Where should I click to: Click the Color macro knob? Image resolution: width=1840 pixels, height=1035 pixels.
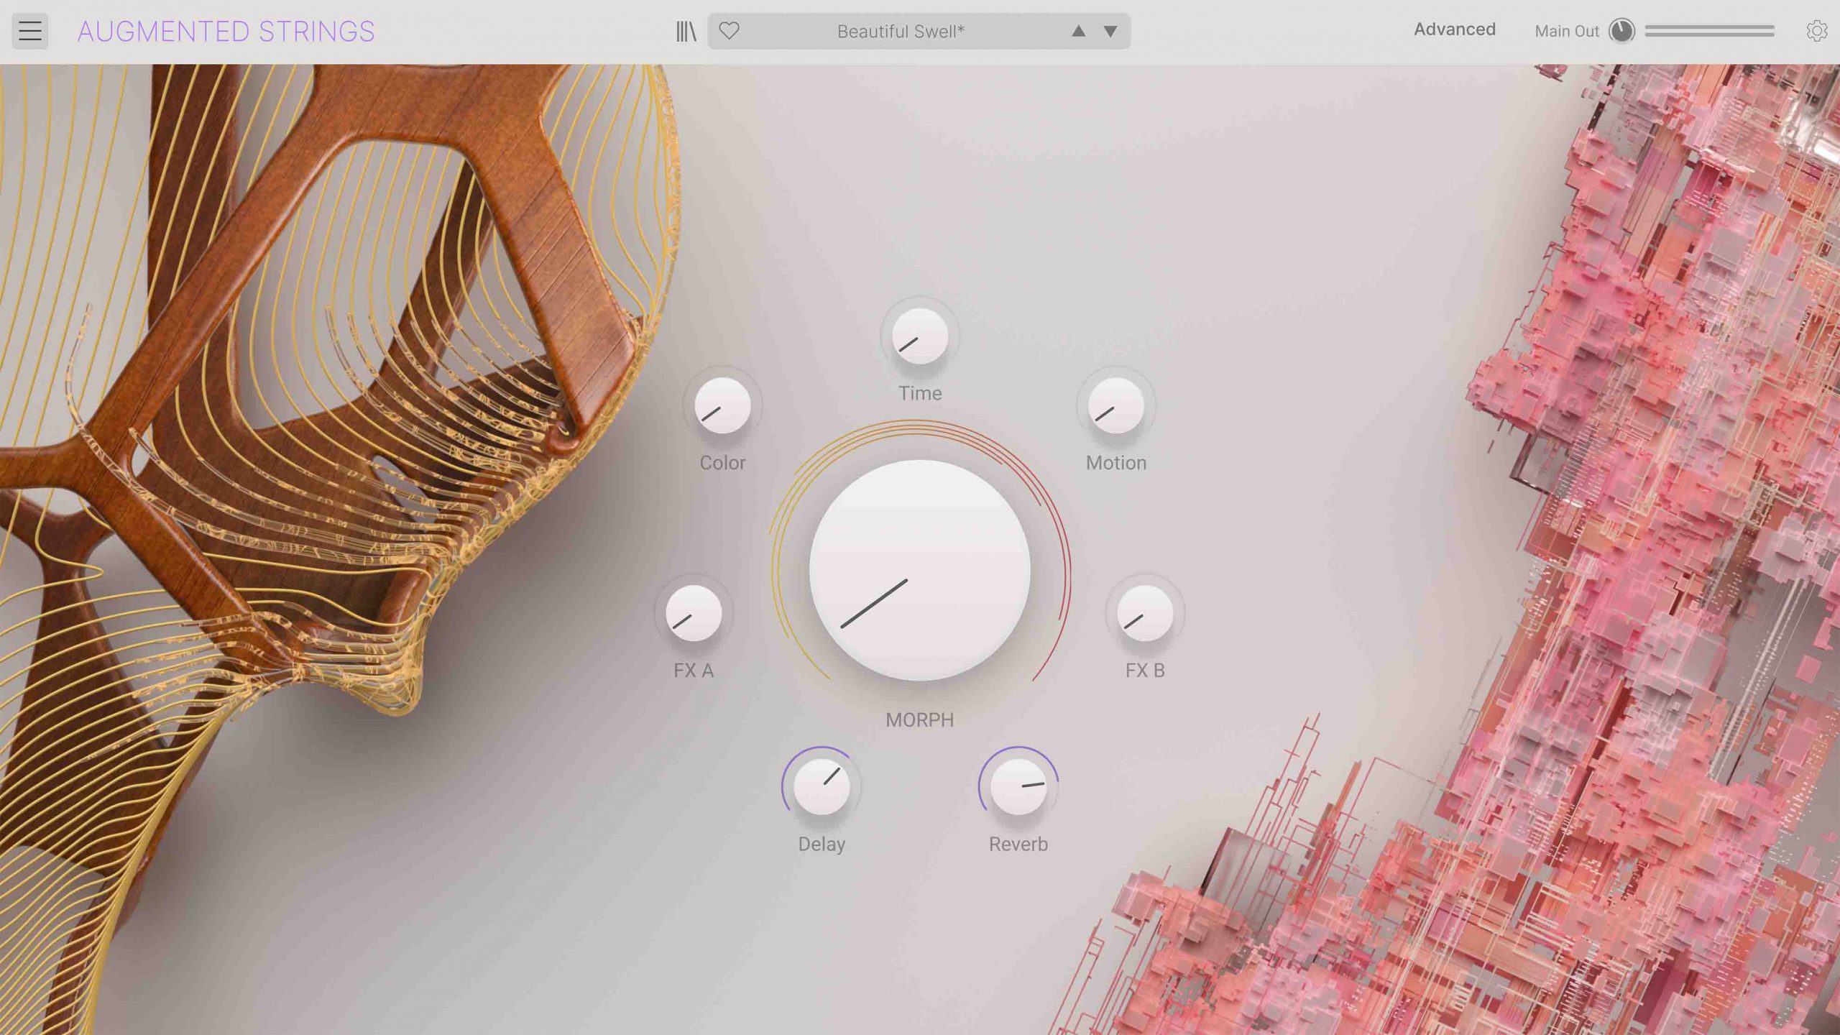point(722,405)
